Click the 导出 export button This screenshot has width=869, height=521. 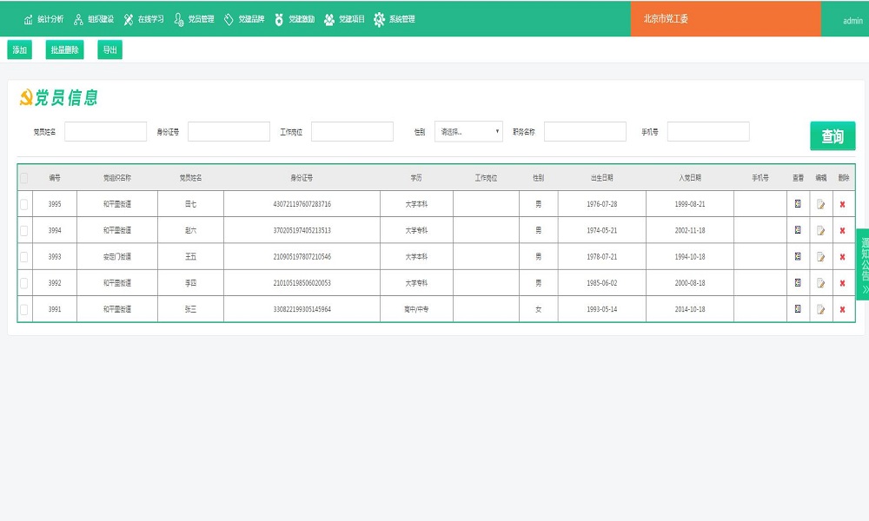(109, 50)
